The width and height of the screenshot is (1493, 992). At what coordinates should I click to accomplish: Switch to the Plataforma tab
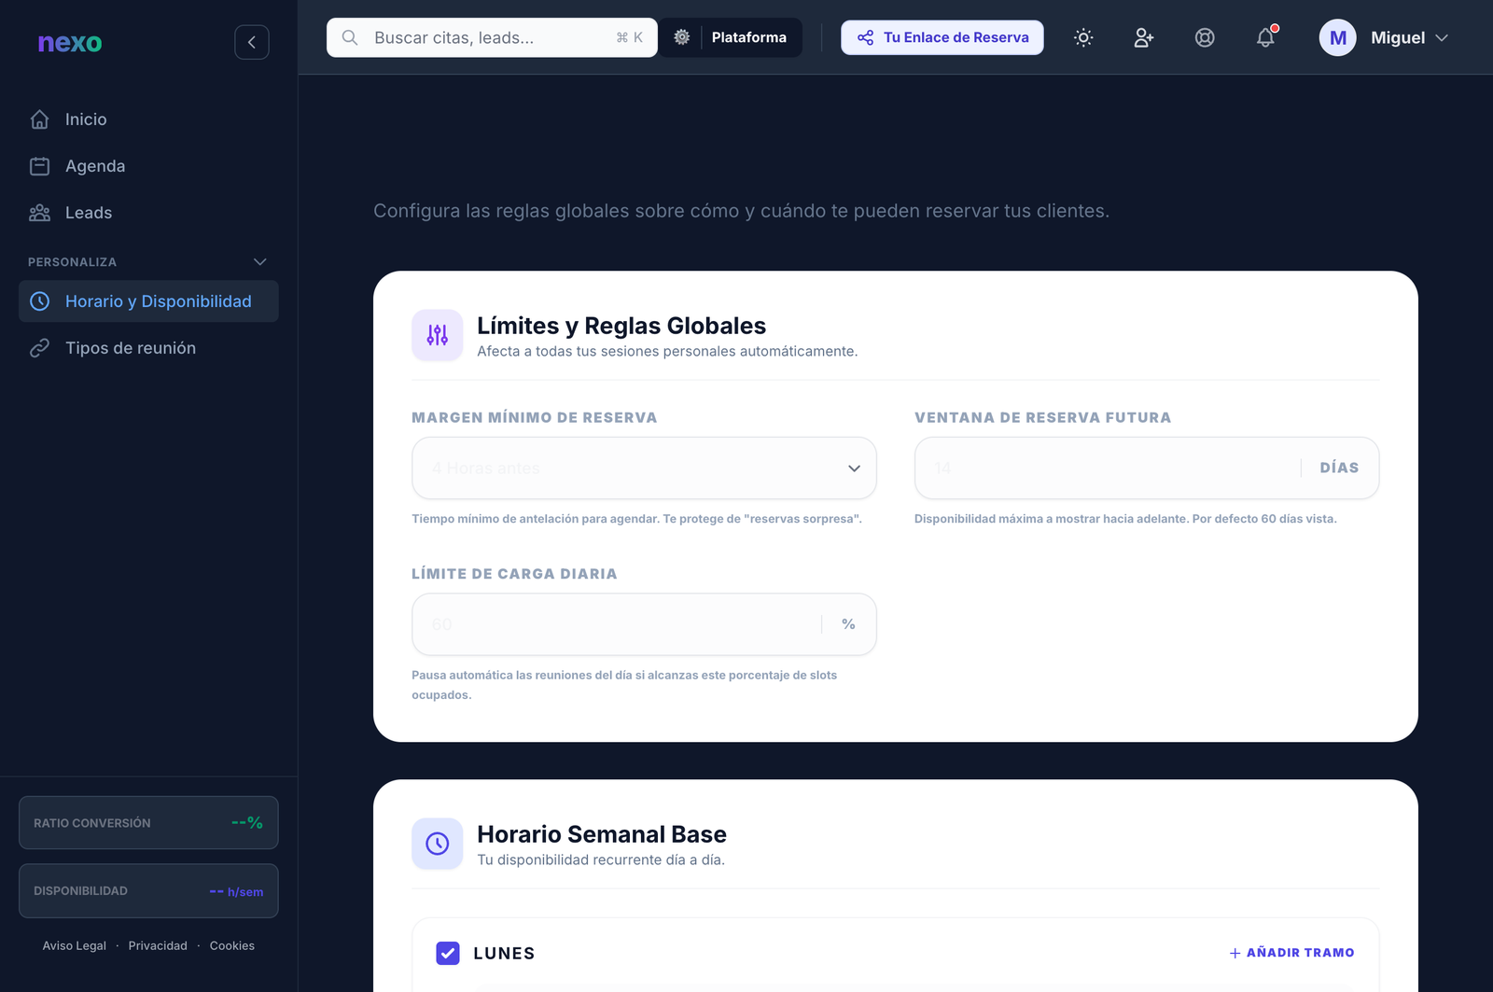click(749, 37)
